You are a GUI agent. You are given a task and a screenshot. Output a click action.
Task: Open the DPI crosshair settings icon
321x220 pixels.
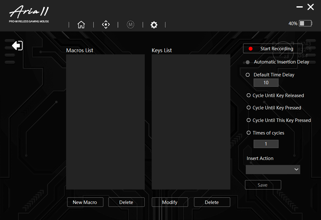point(106,25)
